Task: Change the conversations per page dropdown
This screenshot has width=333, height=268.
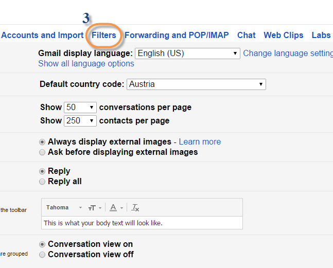Action: (x=80, y=108)
